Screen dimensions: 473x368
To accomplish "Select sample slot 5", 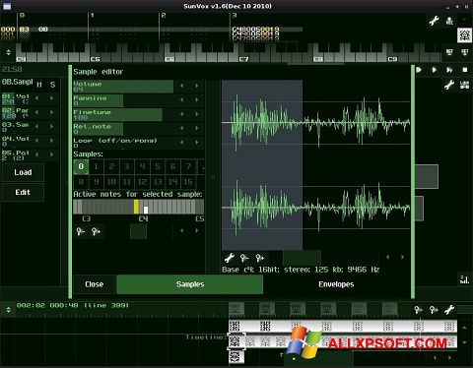I will click(x=158, y=166).
